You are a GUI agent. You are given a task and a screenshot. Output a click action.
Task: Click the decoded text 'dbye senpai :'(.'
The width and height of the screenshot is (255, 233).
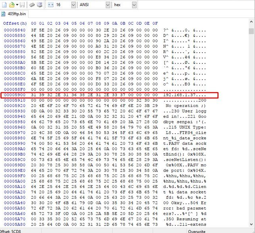point(185,122)
